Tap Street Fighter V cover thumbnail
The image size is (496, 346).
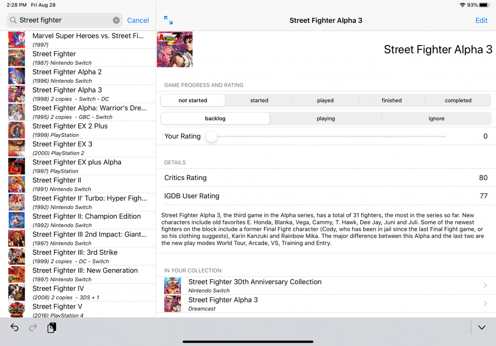coord(16,310)
